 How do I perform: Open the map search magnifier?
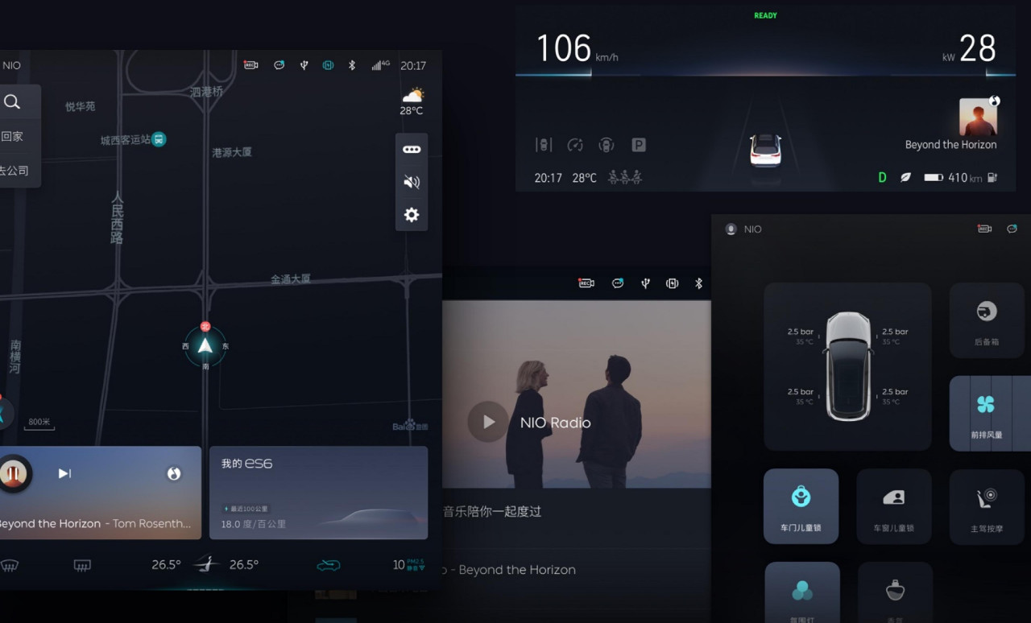coord(12,102)
